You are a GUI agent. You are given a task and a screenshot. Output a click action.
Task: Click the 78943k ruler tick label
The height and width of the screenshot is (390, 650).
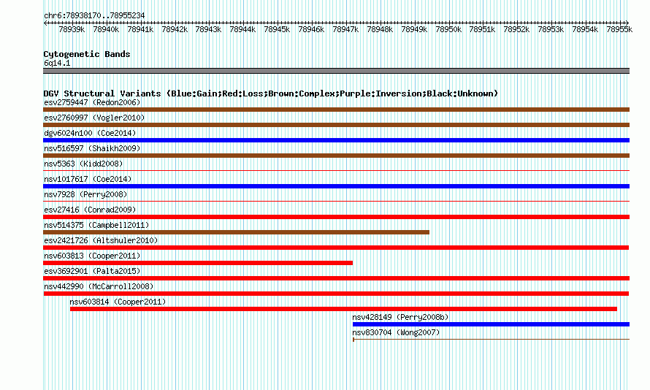tap(208, 29)
